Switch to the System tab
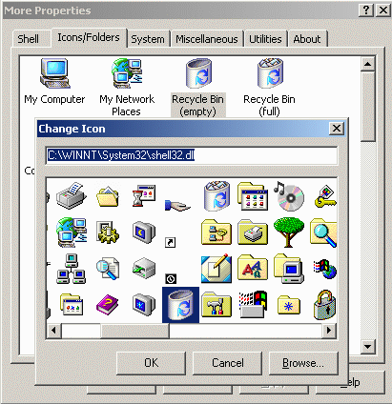Image resolution: width=392 pixels, height=404 pixels. (148, 39)
